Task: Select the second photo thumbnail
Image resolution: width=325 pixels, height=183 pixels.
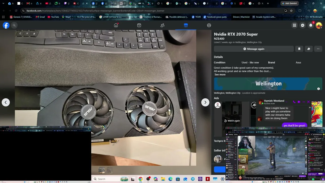Action: point(110,170)
